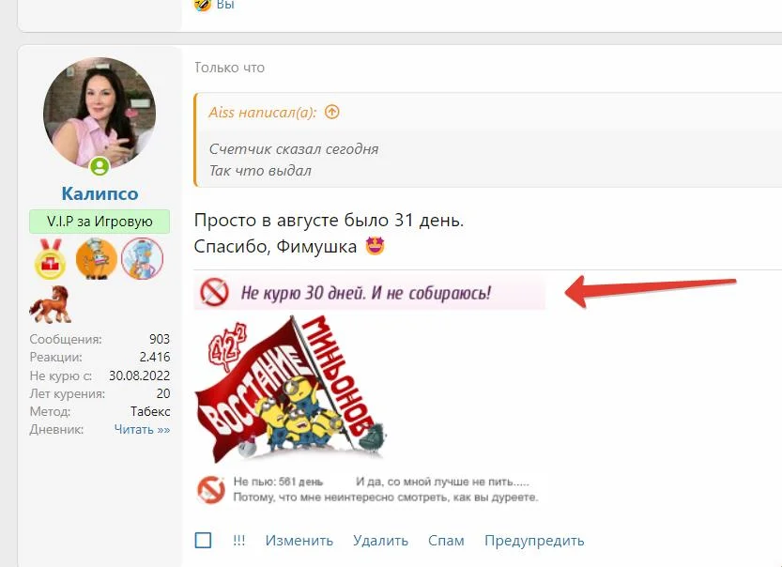
Task: Click the star-eyes emoji after Фимушка
Action: pos(376,246)
